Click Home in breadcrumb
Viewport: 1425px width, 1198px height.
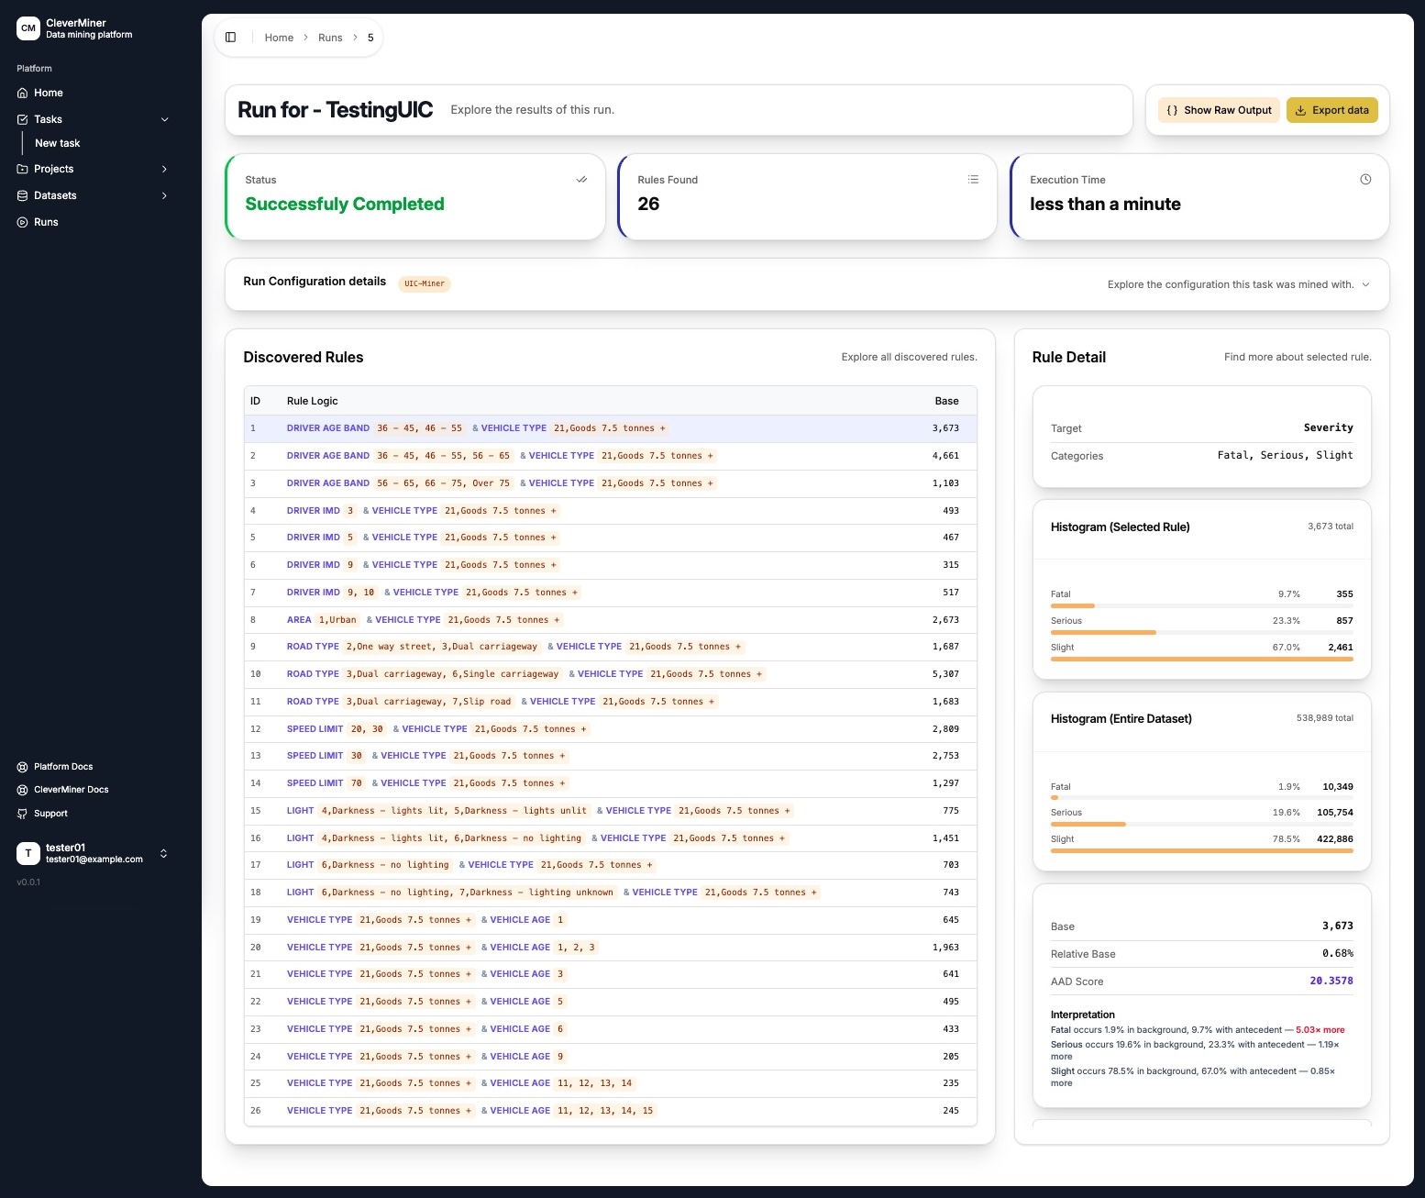(279, 38)
